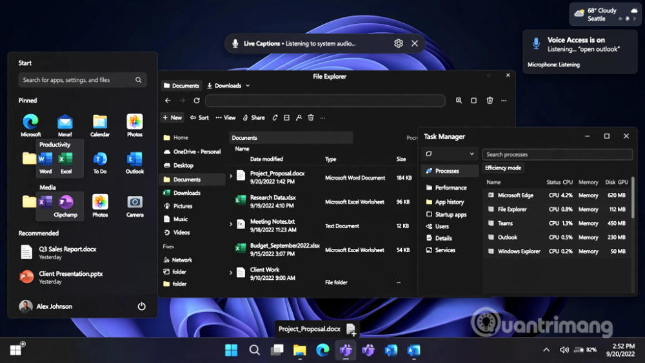
Task: Switch to the Downloads tab
Action: tap(224, 86)
